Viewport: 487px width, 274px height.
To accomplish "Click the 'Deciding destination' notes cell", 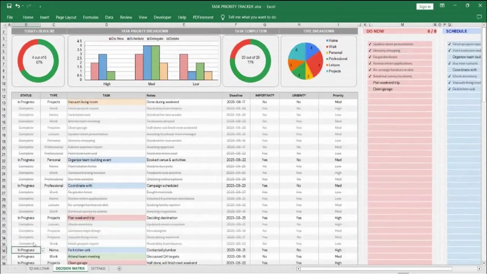I will click(184, 218).
